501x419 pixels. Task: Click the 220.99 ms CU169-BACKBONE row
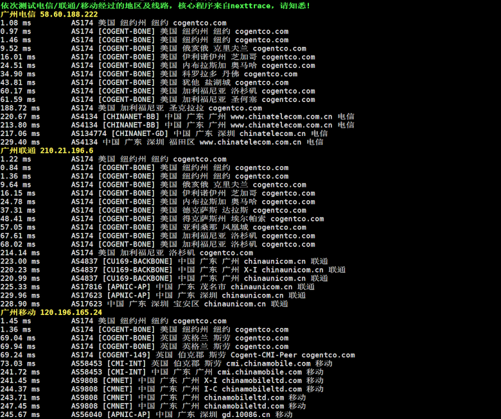tap(164, 278)
